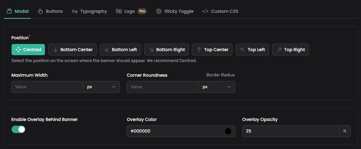This screenshot has width=361, height=149.
Task: Click into the Maximum Width value field
Action: pyautogui.click(x=47, y=87)
